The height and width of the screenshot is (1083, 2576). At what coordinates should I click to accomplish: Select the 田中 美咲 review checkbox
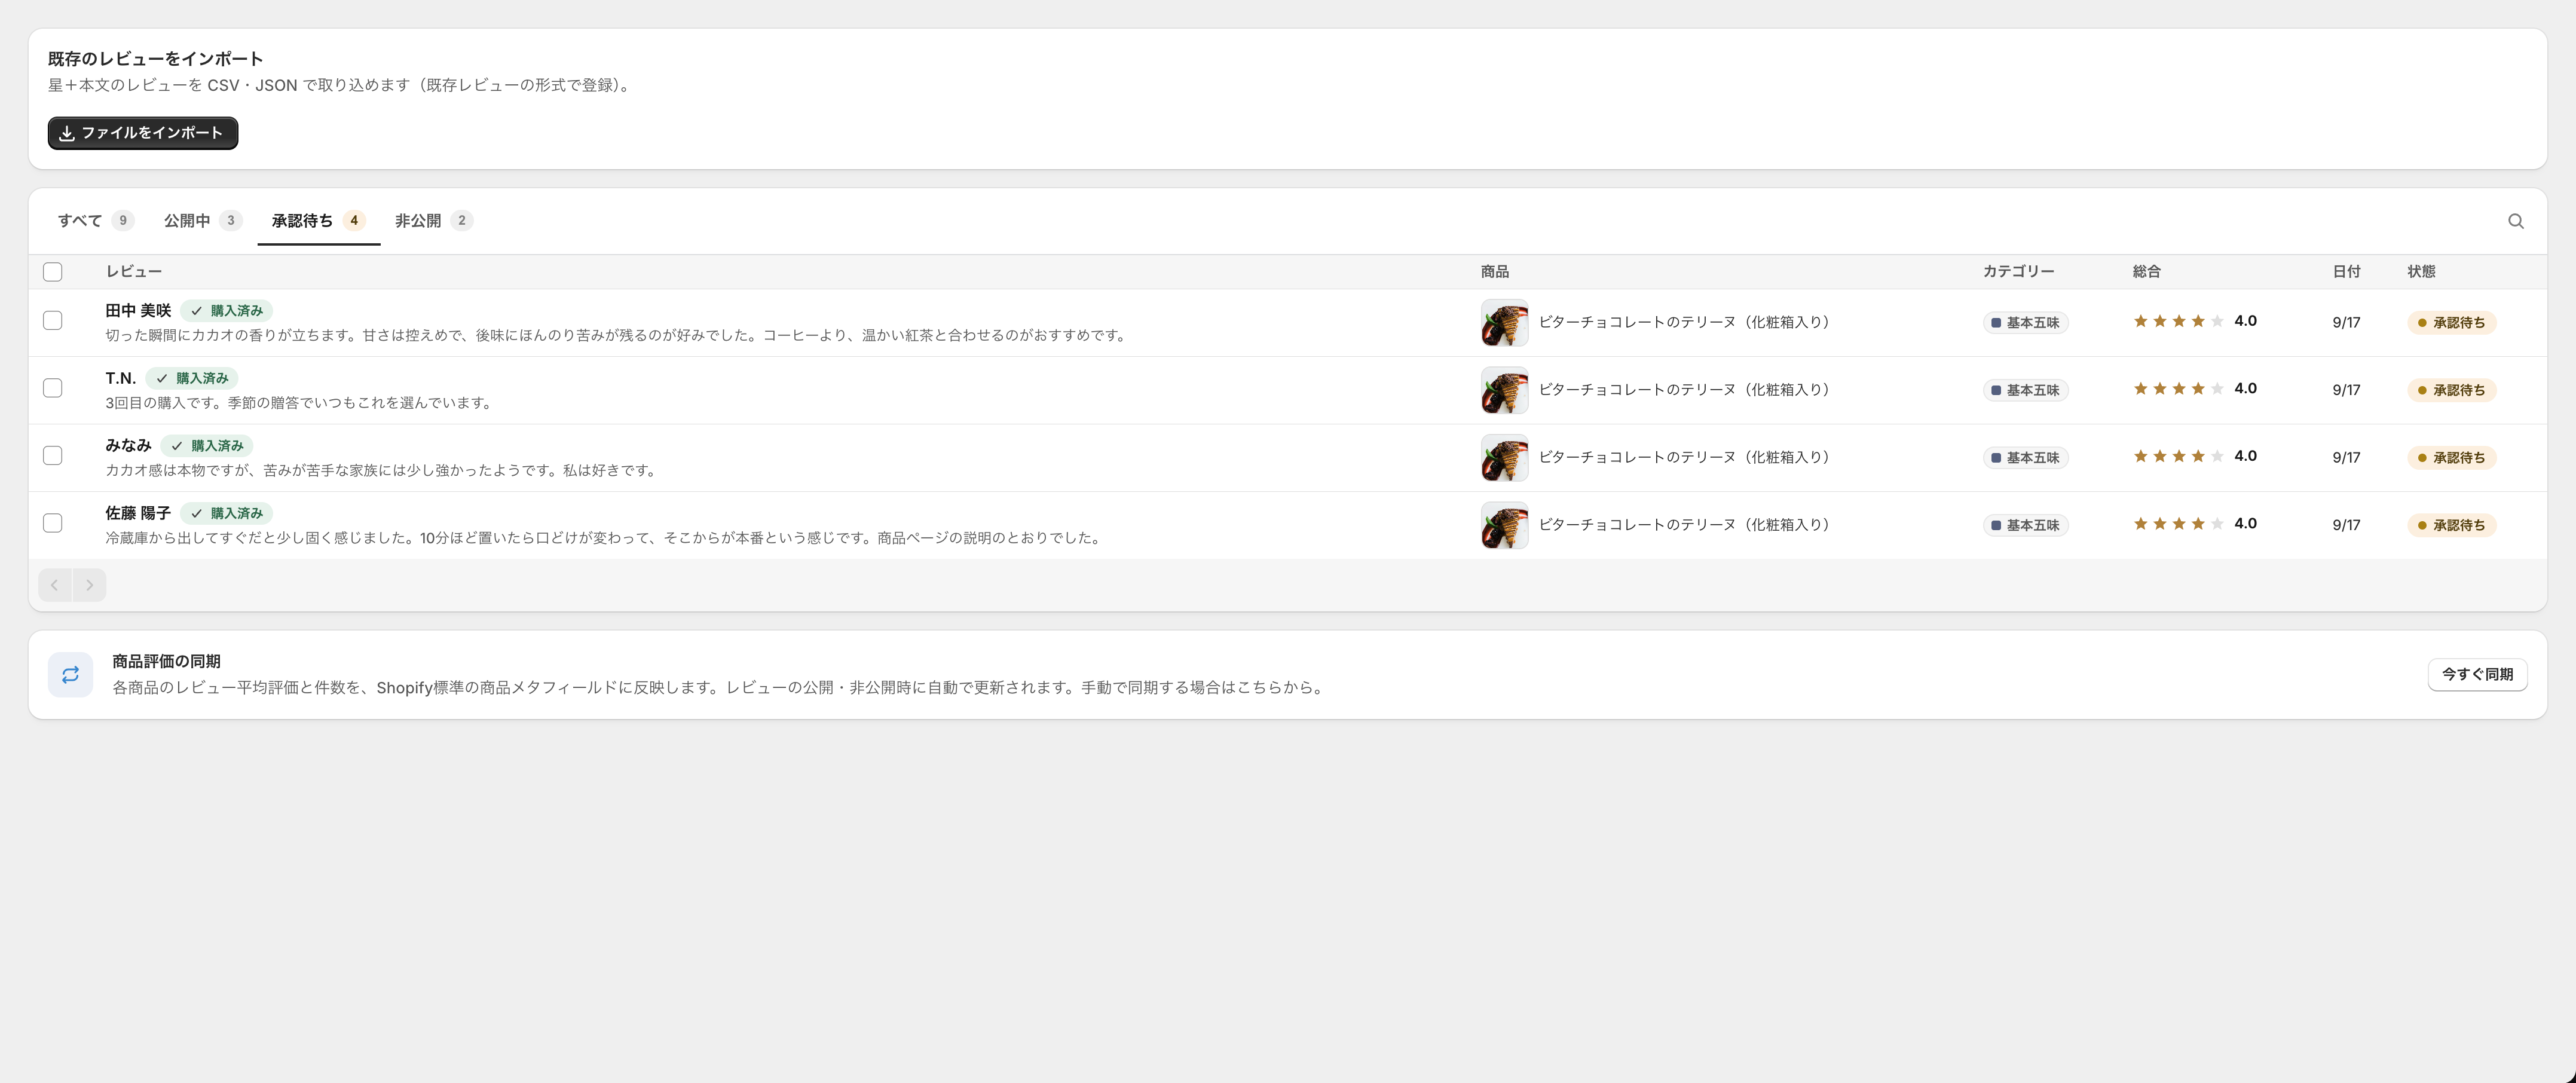click(53, 321)
